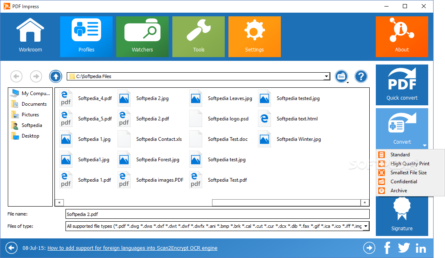Select My Computer in the places list
The height and width of the screenshot is (258, 445).
(x=30, y=93)
